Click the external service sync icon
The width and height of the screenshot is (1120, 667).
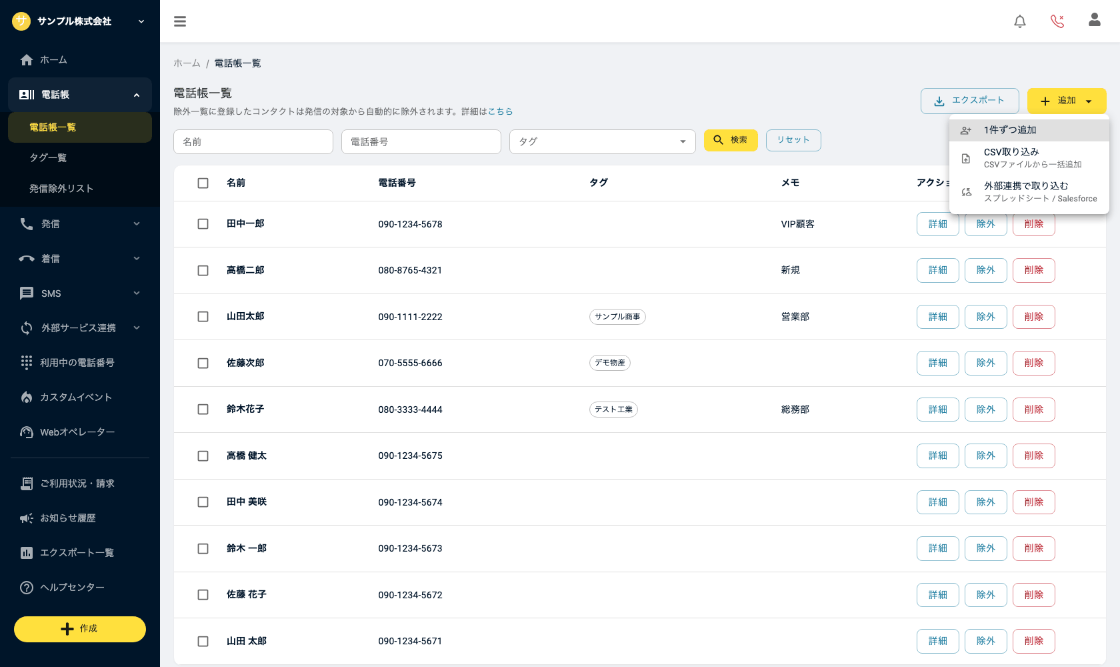point(27,328)
